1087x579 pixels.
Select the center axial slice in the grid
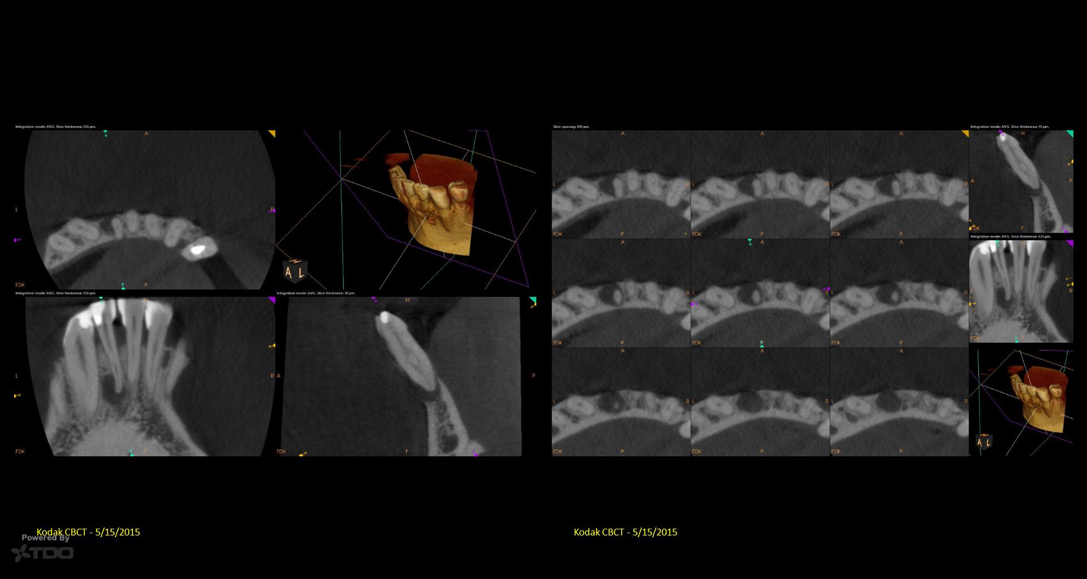click(x=760, y=293)
